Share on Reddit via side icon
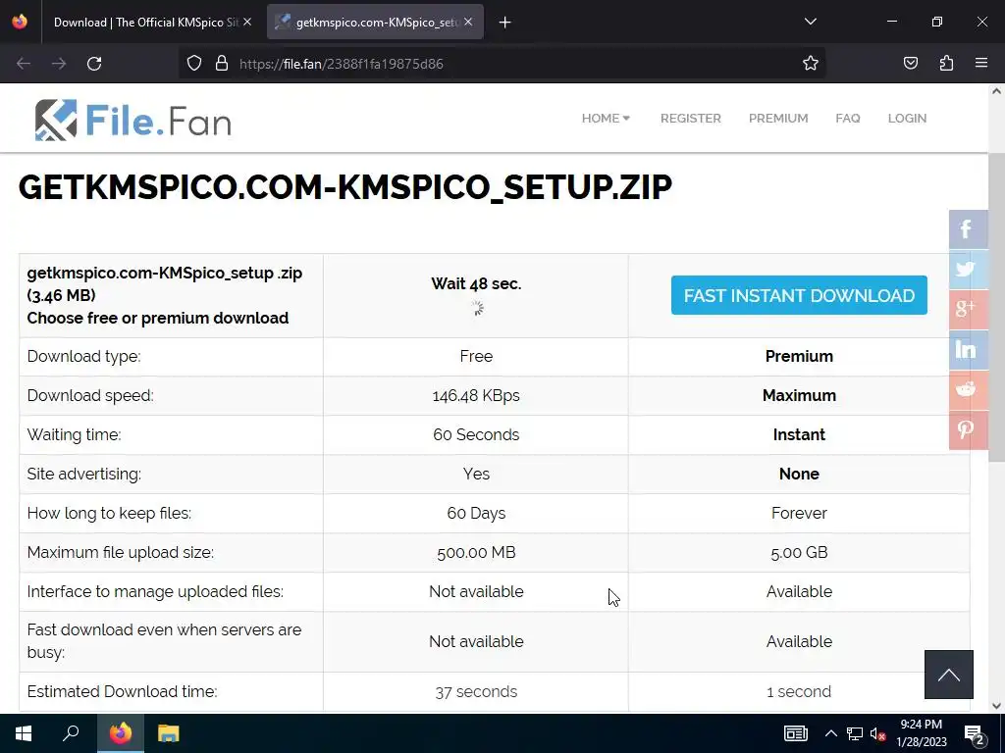1005x753 pixels. pyautogui.click(x=968, y=389)
